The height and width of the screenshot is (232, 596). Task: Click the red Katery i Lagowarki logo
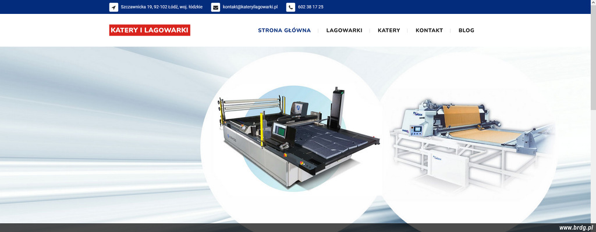[x=150, y=30]
